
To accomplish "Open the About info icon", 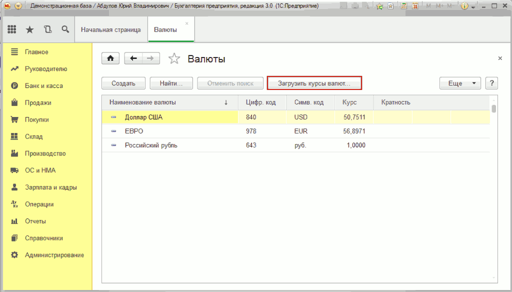I will coord(464,6).
